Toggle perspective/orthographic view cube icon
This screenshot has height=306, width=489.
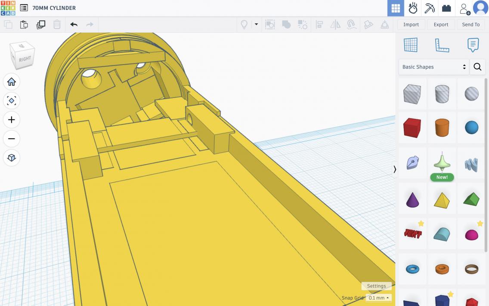(12, 158)
